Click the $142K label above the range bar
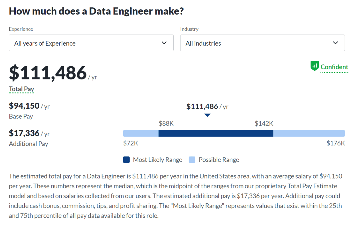This screenshot has width=357, height=225. click(263, 123)
